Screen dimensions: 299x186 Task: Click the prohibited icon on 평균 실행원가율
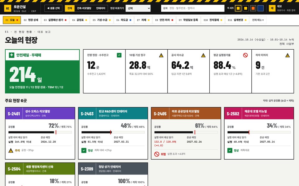click(x=245, y=55)
